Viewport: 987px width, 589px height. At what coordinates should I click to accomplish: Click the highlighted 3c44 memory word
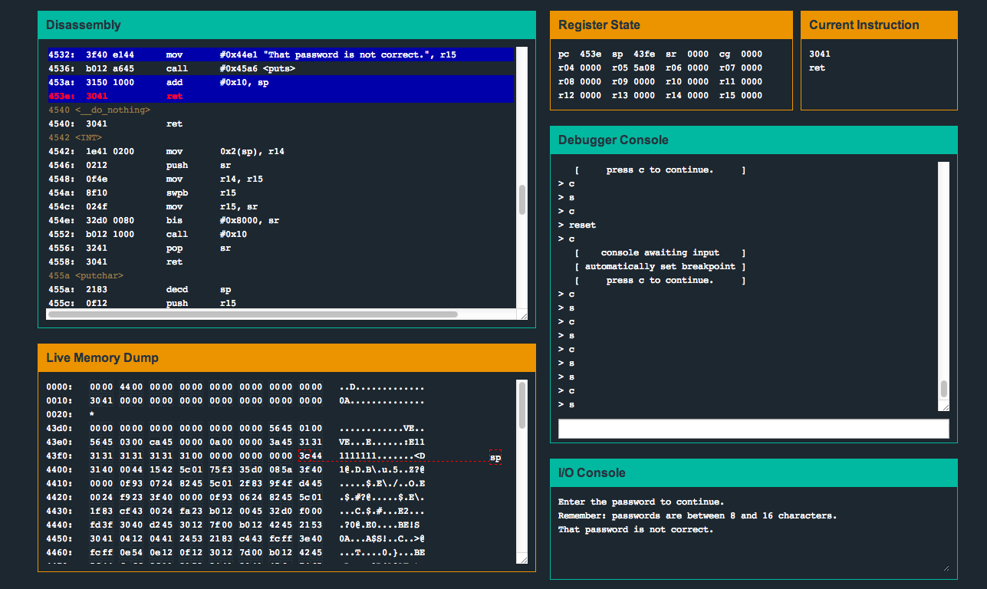[311, 457]
